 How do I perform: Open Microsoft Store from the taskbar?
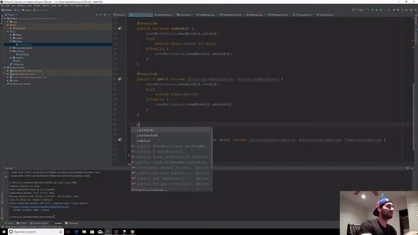point(92,232)
